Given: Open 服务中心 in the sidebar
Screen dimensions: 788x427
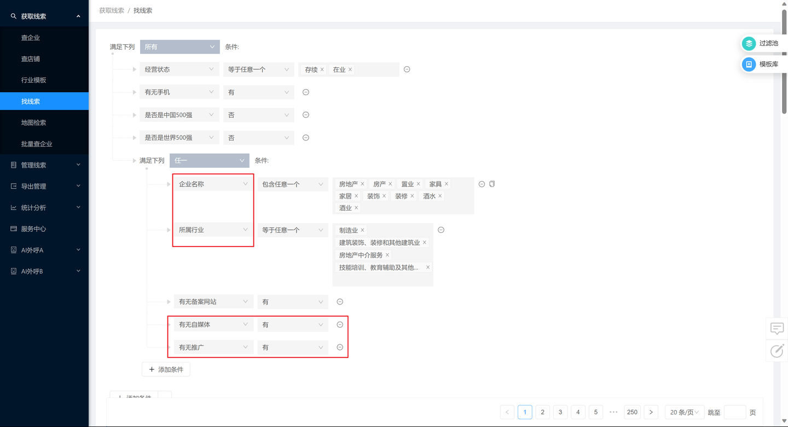Looking at the screenshot, I should (44, 229).
